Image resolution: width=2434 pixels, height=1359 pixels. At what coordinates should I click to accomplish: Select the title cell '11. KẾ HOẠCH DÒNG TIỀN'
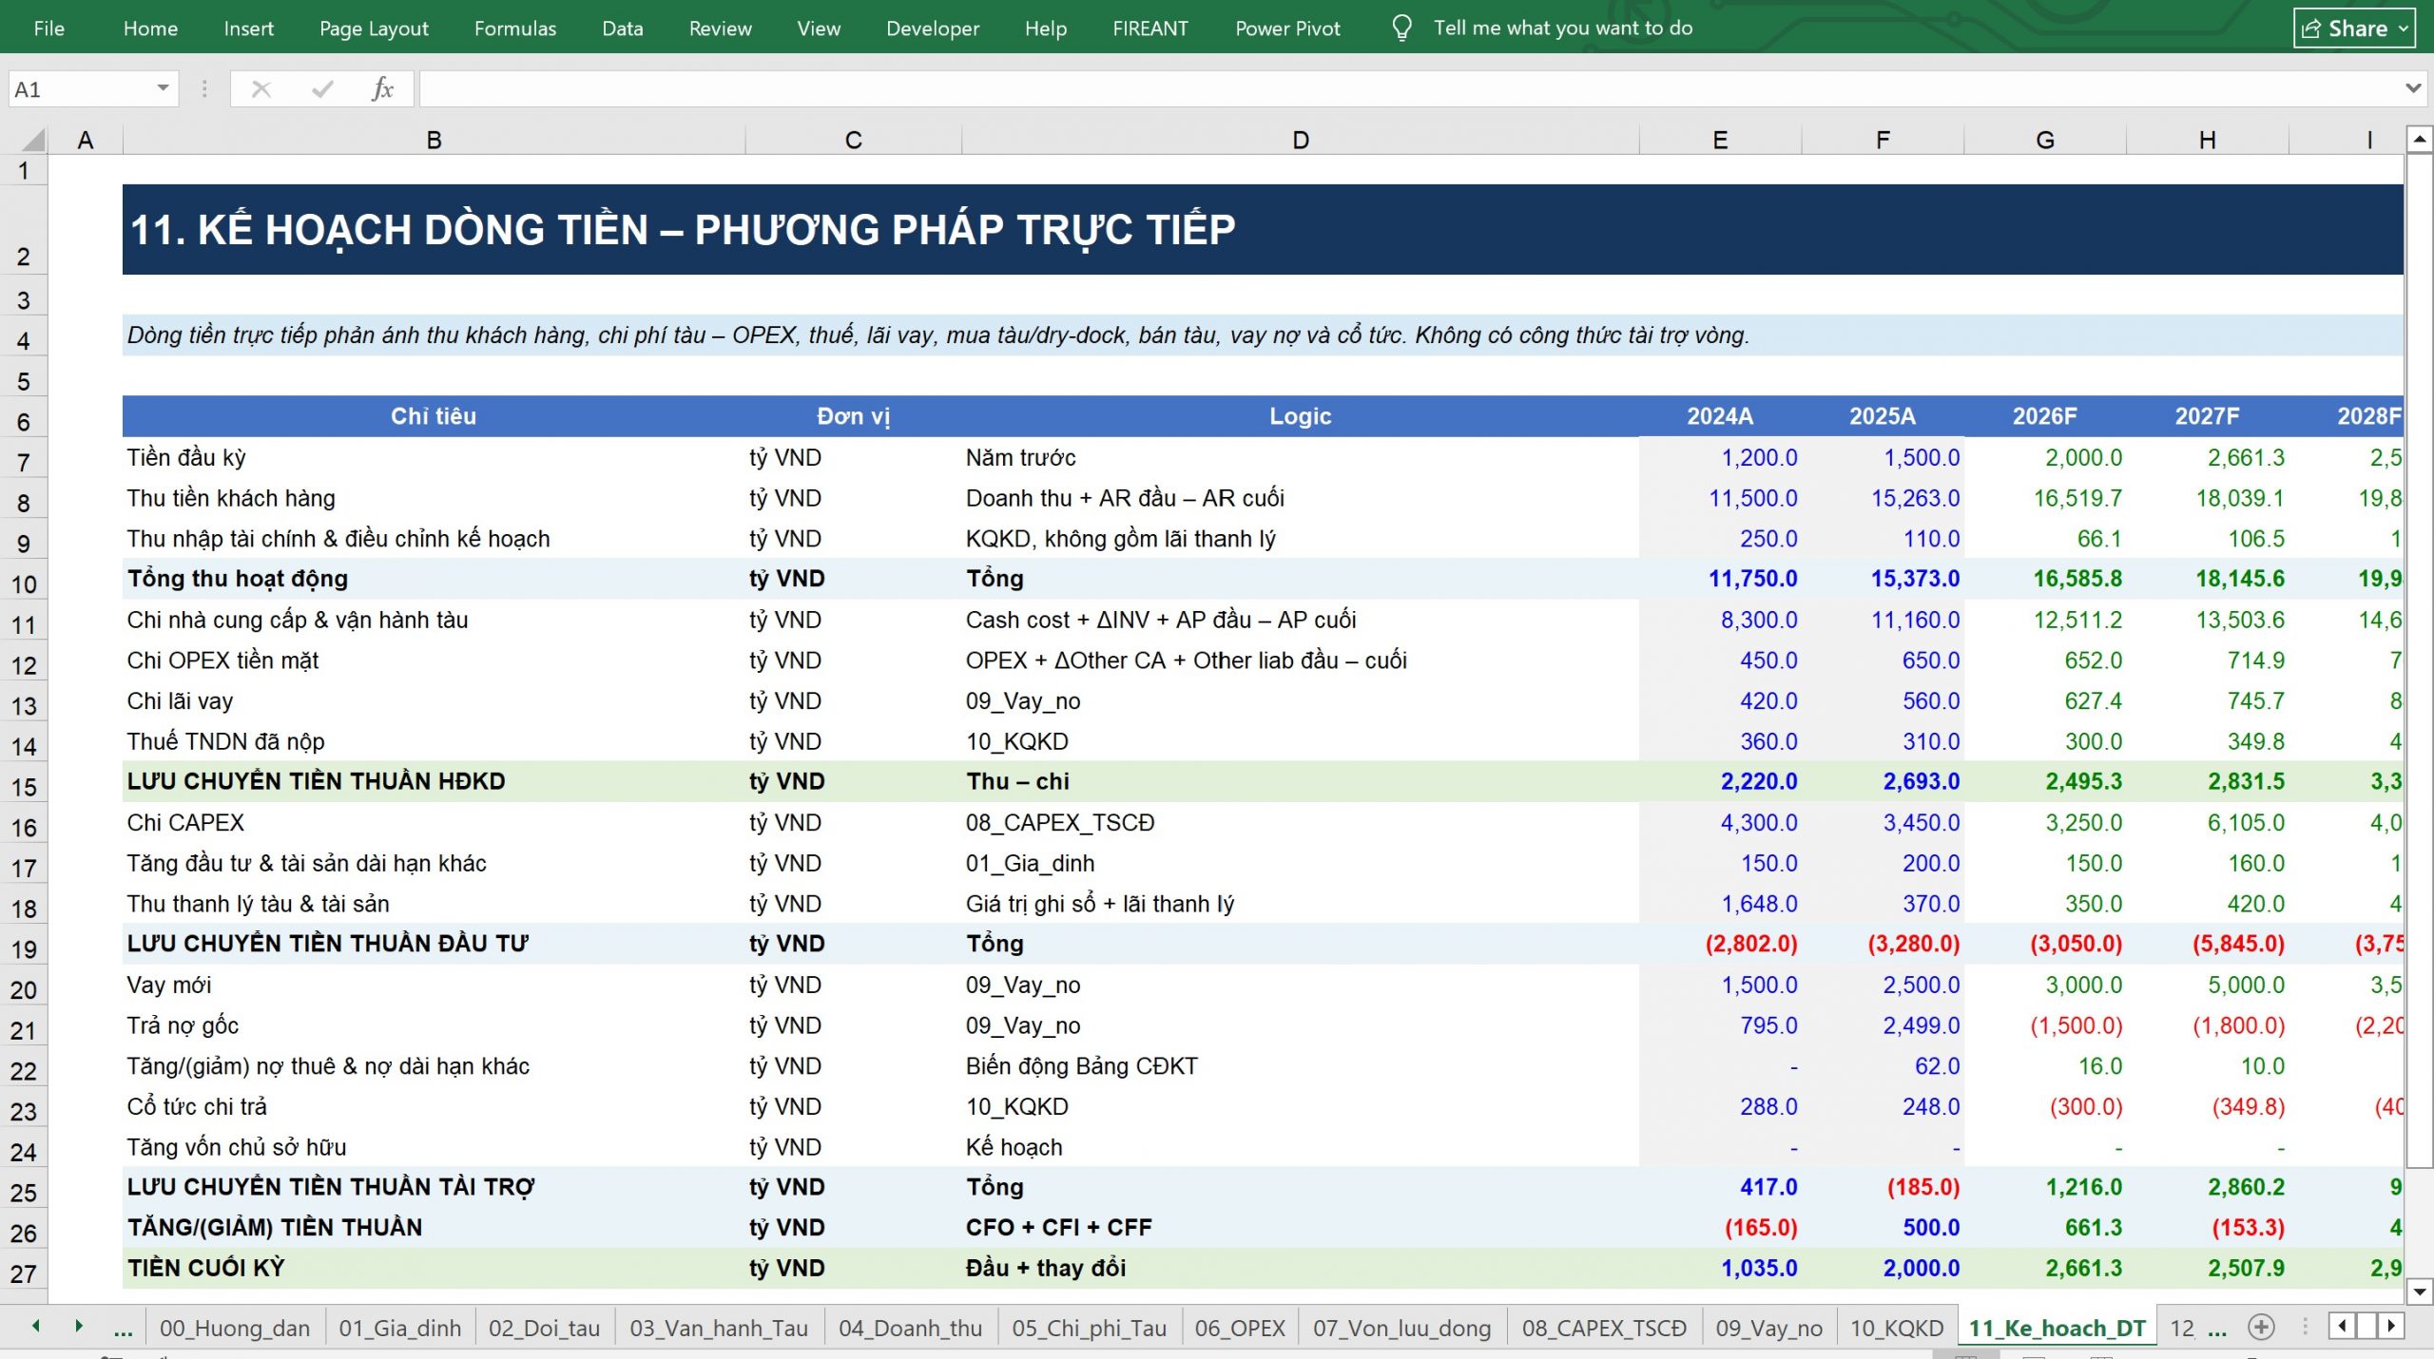pyautogui.click(x=1263, y=229)
